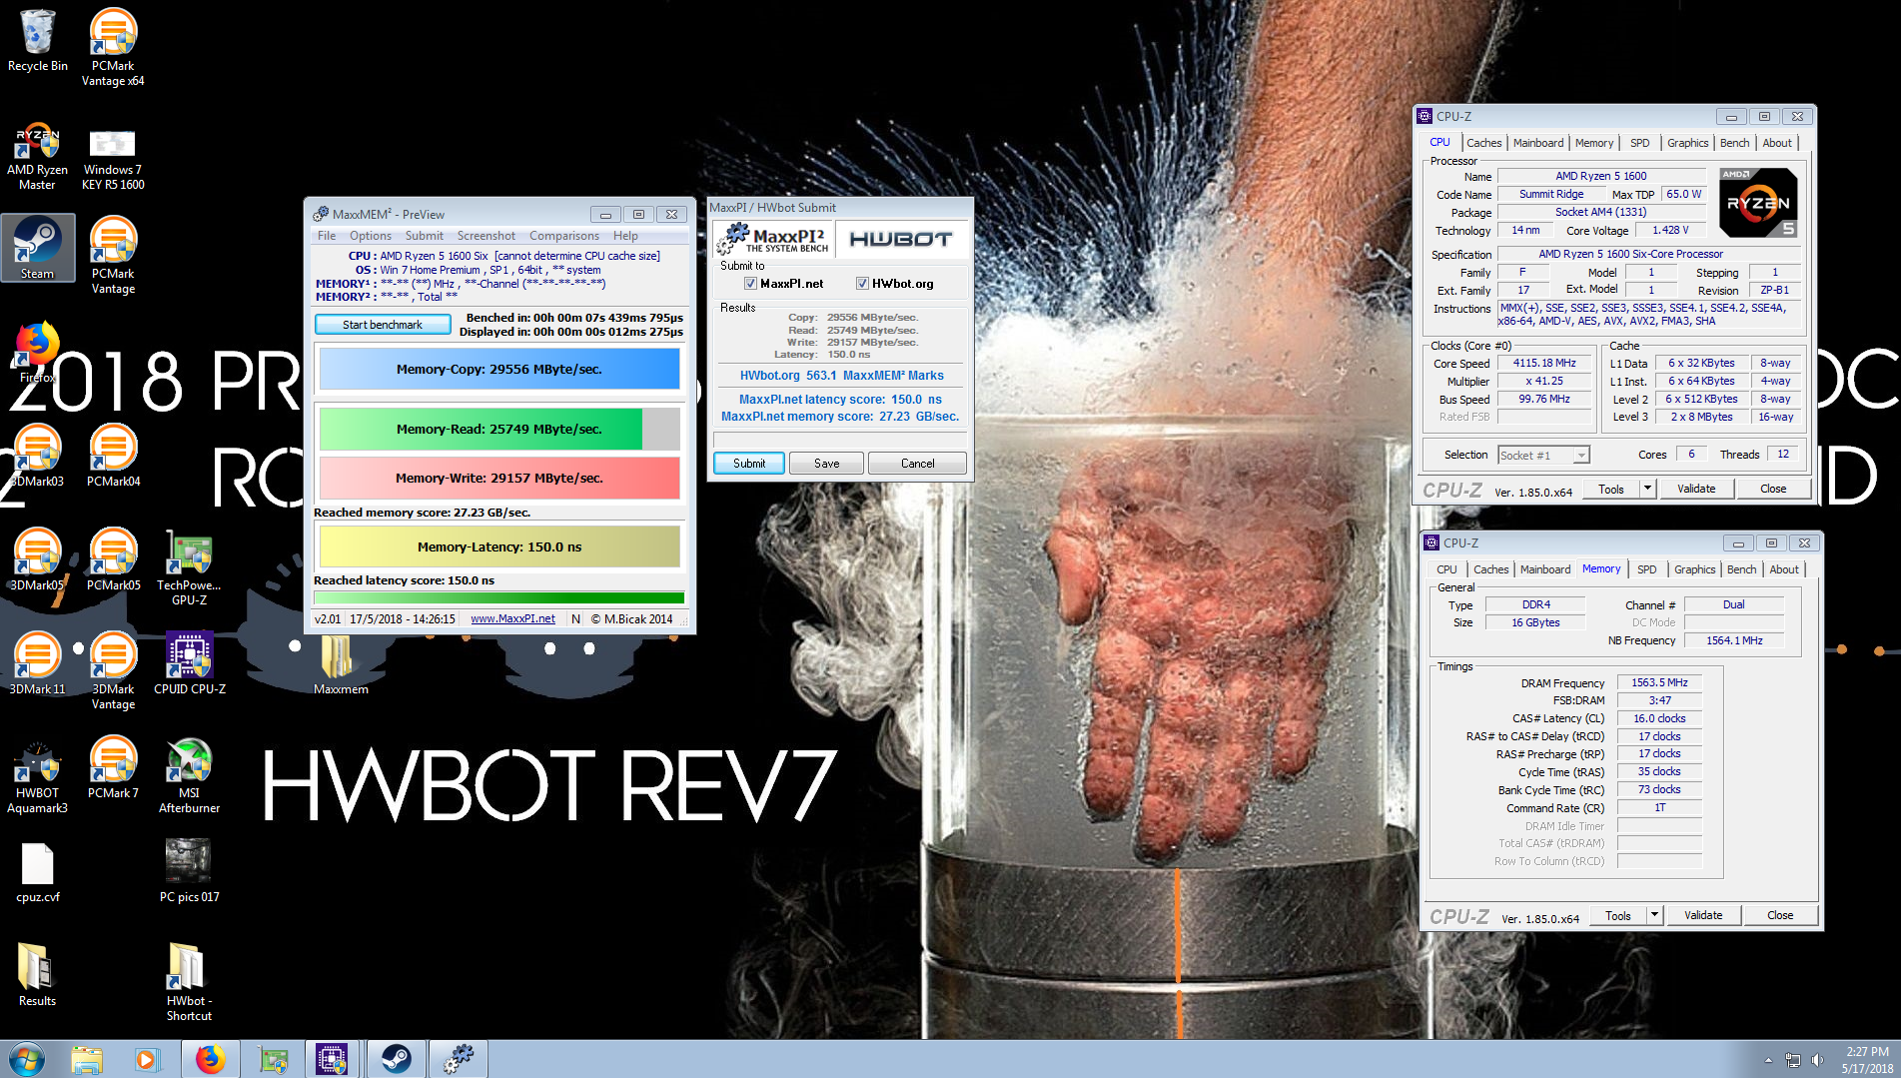Open the CPU-Z taskbar button
Image resolution: width=1901 pixels, height=1078 pixels.
tap(332, 1058)
